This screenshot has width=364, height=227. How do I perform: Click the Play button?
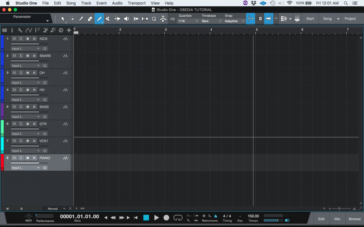click(156, 218)
